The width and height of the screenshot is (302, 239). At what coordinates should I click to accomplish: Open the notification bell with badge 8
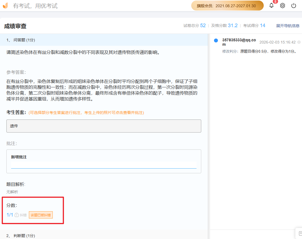pyautogui.click(x=271, y=6)
